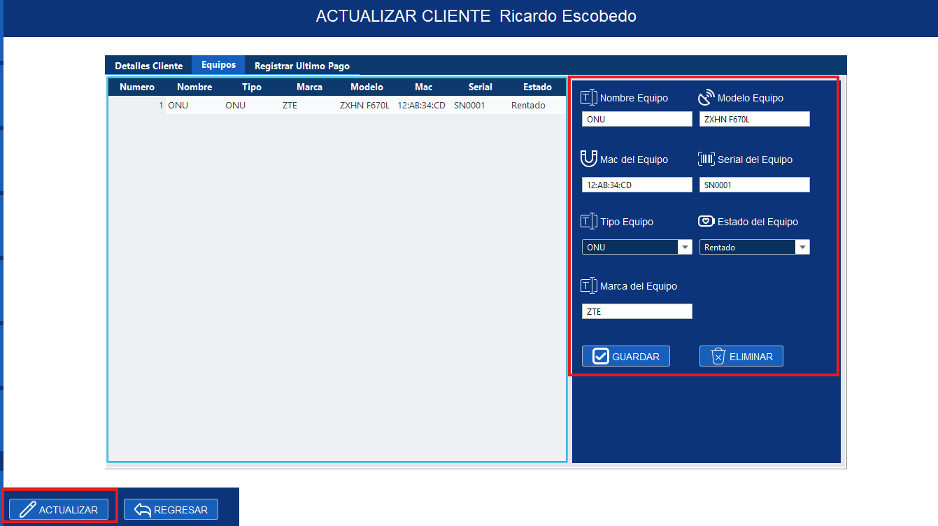Select the magnet icon next to Mac del Equipo
The height and width of the screenshot is (526, 938).
click(x=589, y=159)
